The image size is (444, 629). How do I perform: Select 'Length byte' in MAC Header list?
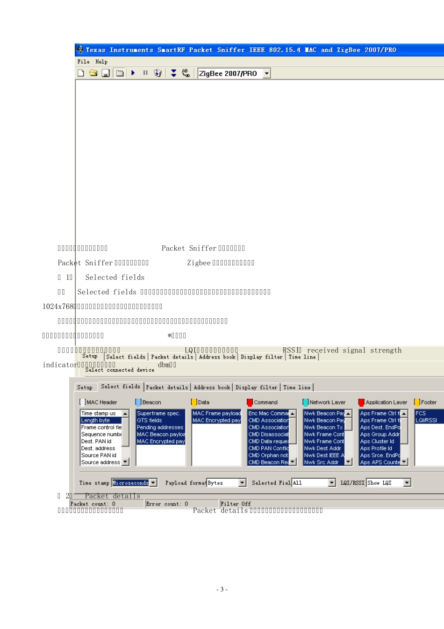pos(101,420)
